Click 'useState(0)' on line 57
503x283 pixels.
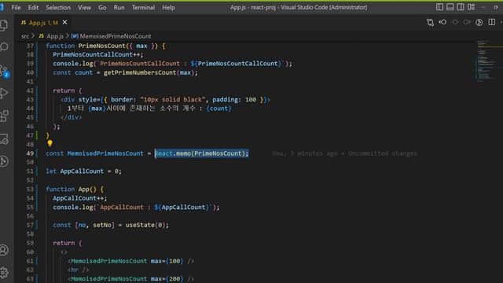coord(145,226)
